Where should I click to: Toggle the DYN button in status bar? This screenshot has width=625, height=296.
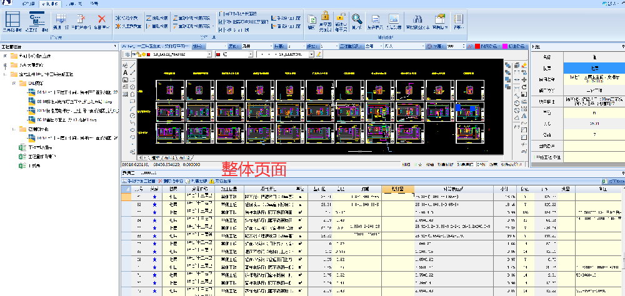coord(482,164)
